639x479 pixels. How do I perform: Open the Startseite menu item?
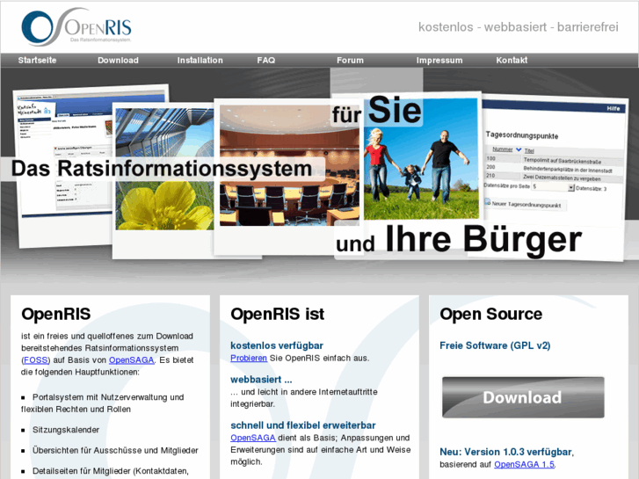pos(37,61)
